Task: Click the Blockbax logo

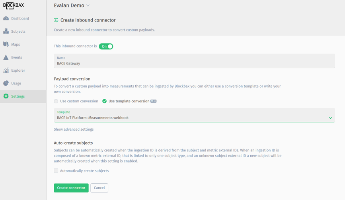Action: [14, 6]
